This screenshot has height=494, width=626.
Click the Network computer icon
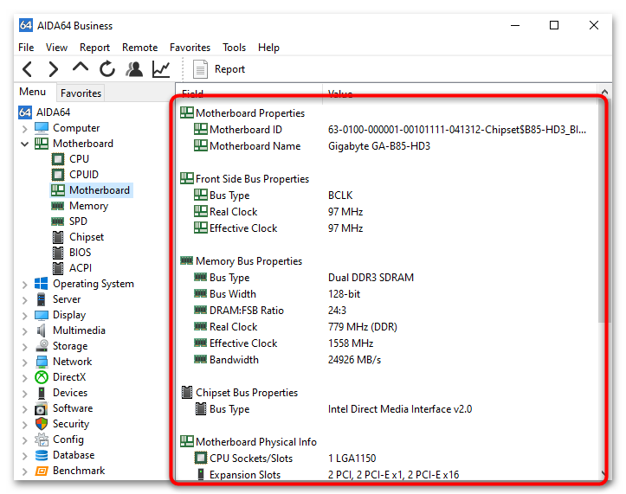click(41, 362)
